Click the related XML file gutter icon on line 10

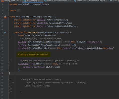pos(5,17)
